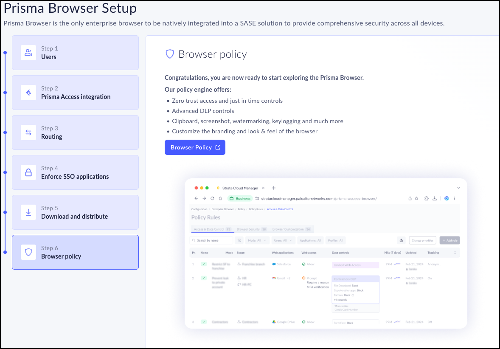Switch to the Browser Customization tab
This screenshot has width=500, height=349.
291,229
